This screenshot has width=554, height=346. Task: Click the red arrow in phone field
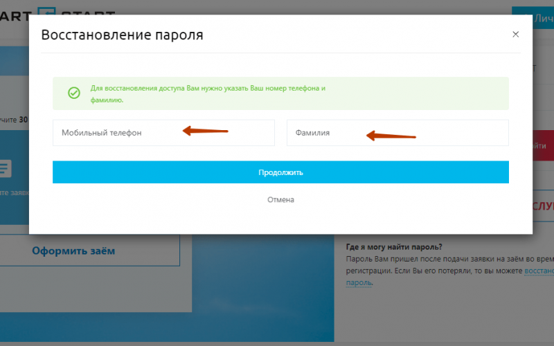tap(205, 130)
